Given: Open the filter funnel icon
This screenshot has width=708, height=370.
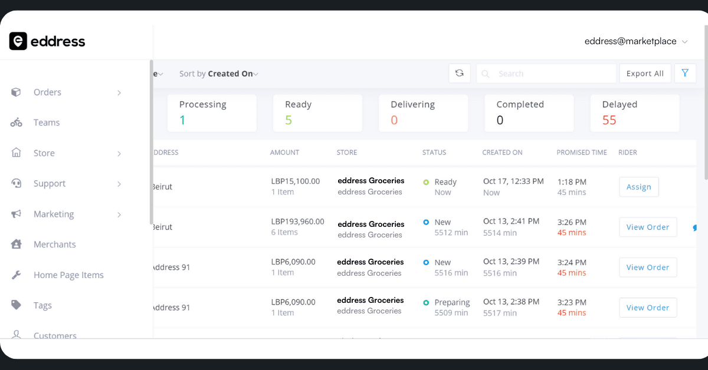Looking at the screenshot, I should coord(685,74).
